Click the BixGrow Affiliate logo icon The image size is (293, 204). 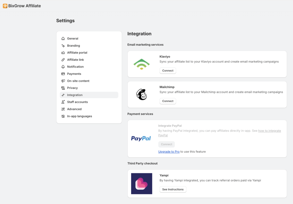tap(5, 6)
